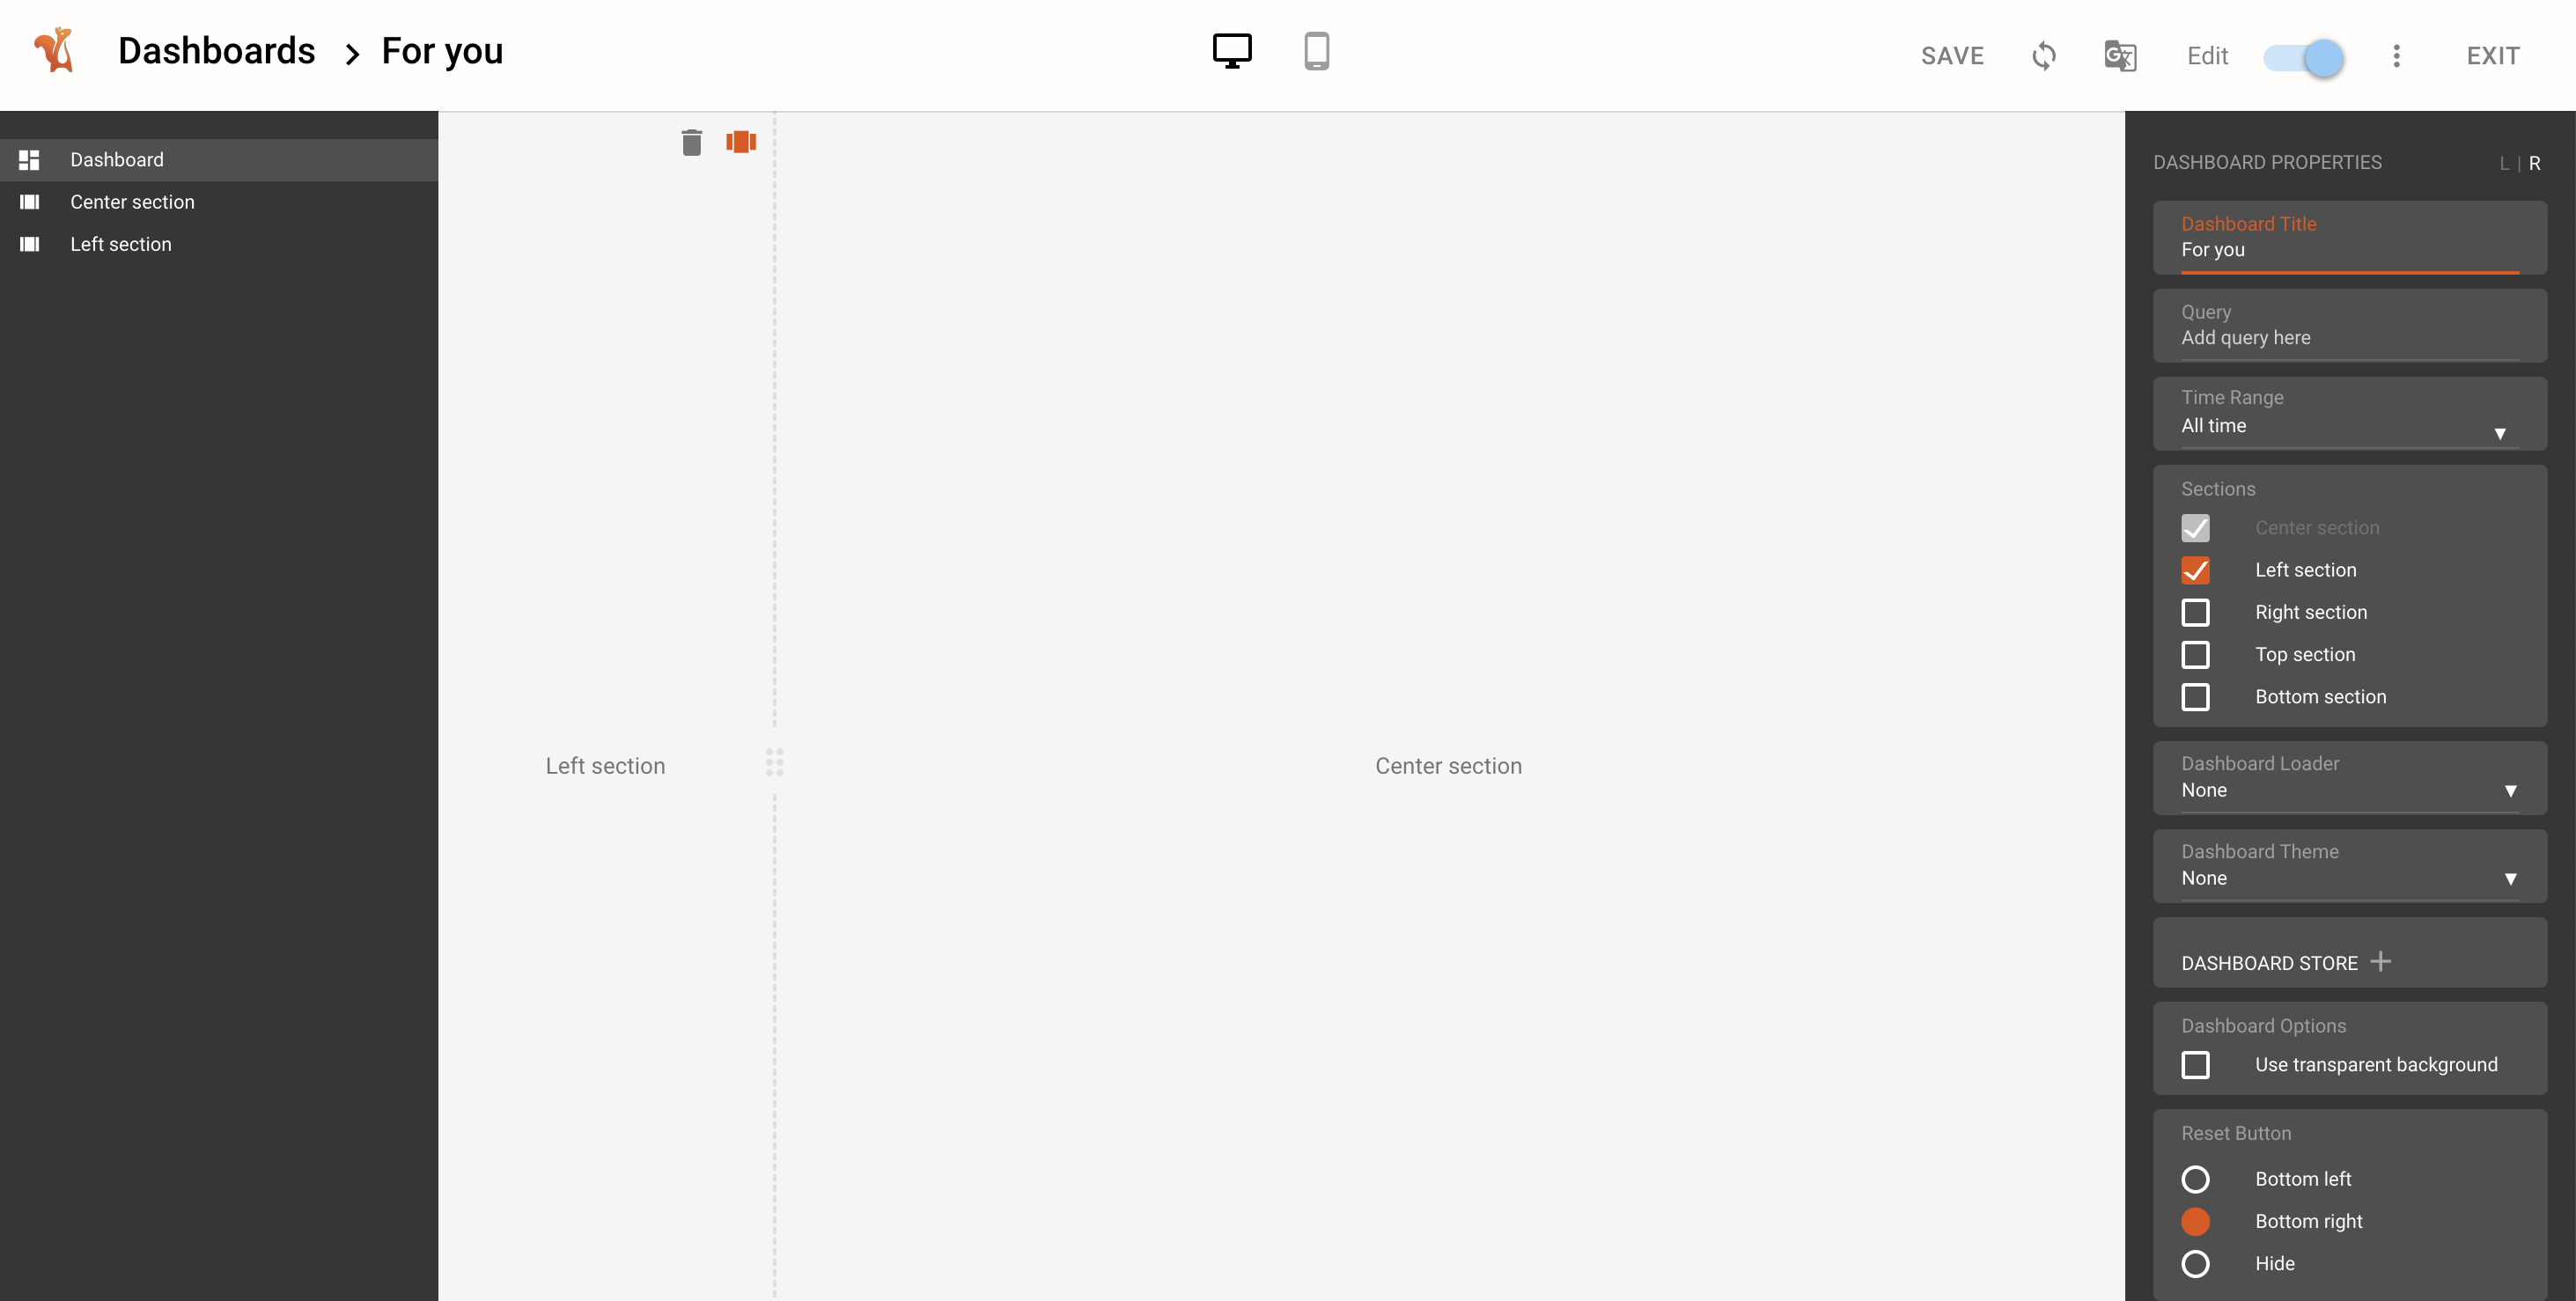This screenshot has width=2576, height=1301.
Task: Add a dashboard store with plus icon
Action: pyautogui.click(x=2380, y=961)
